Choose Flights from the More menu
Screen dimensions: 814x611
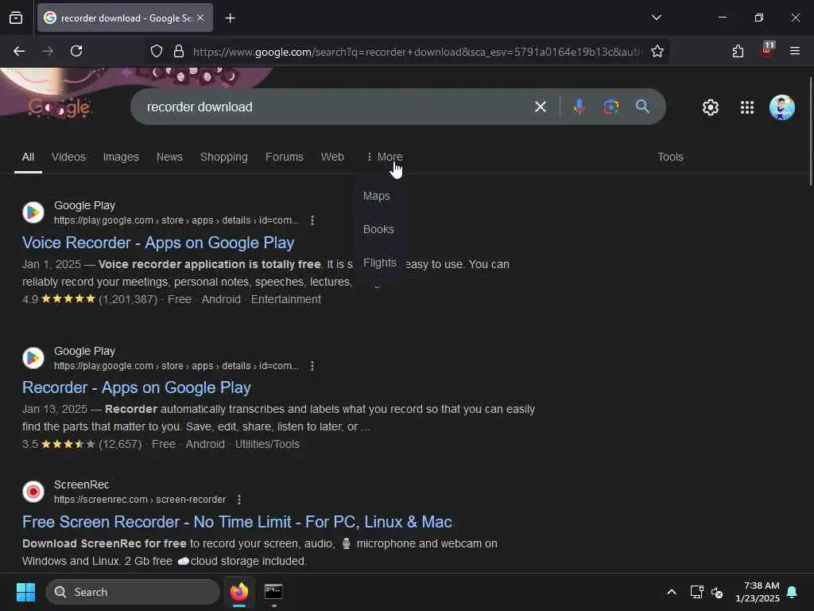tap(379, 263)
